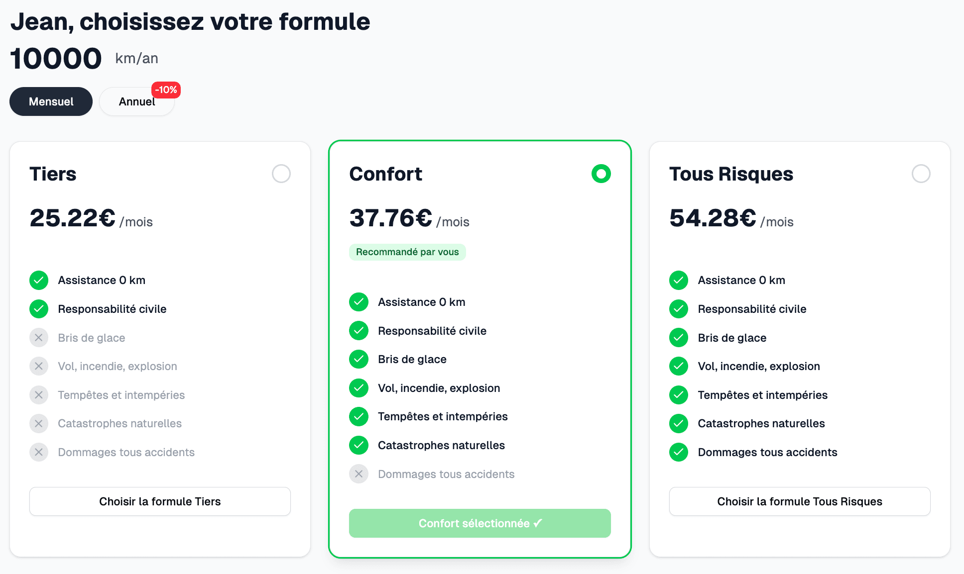
Task: Select the Tous Risques plan radio button
Action: (922, 174)
